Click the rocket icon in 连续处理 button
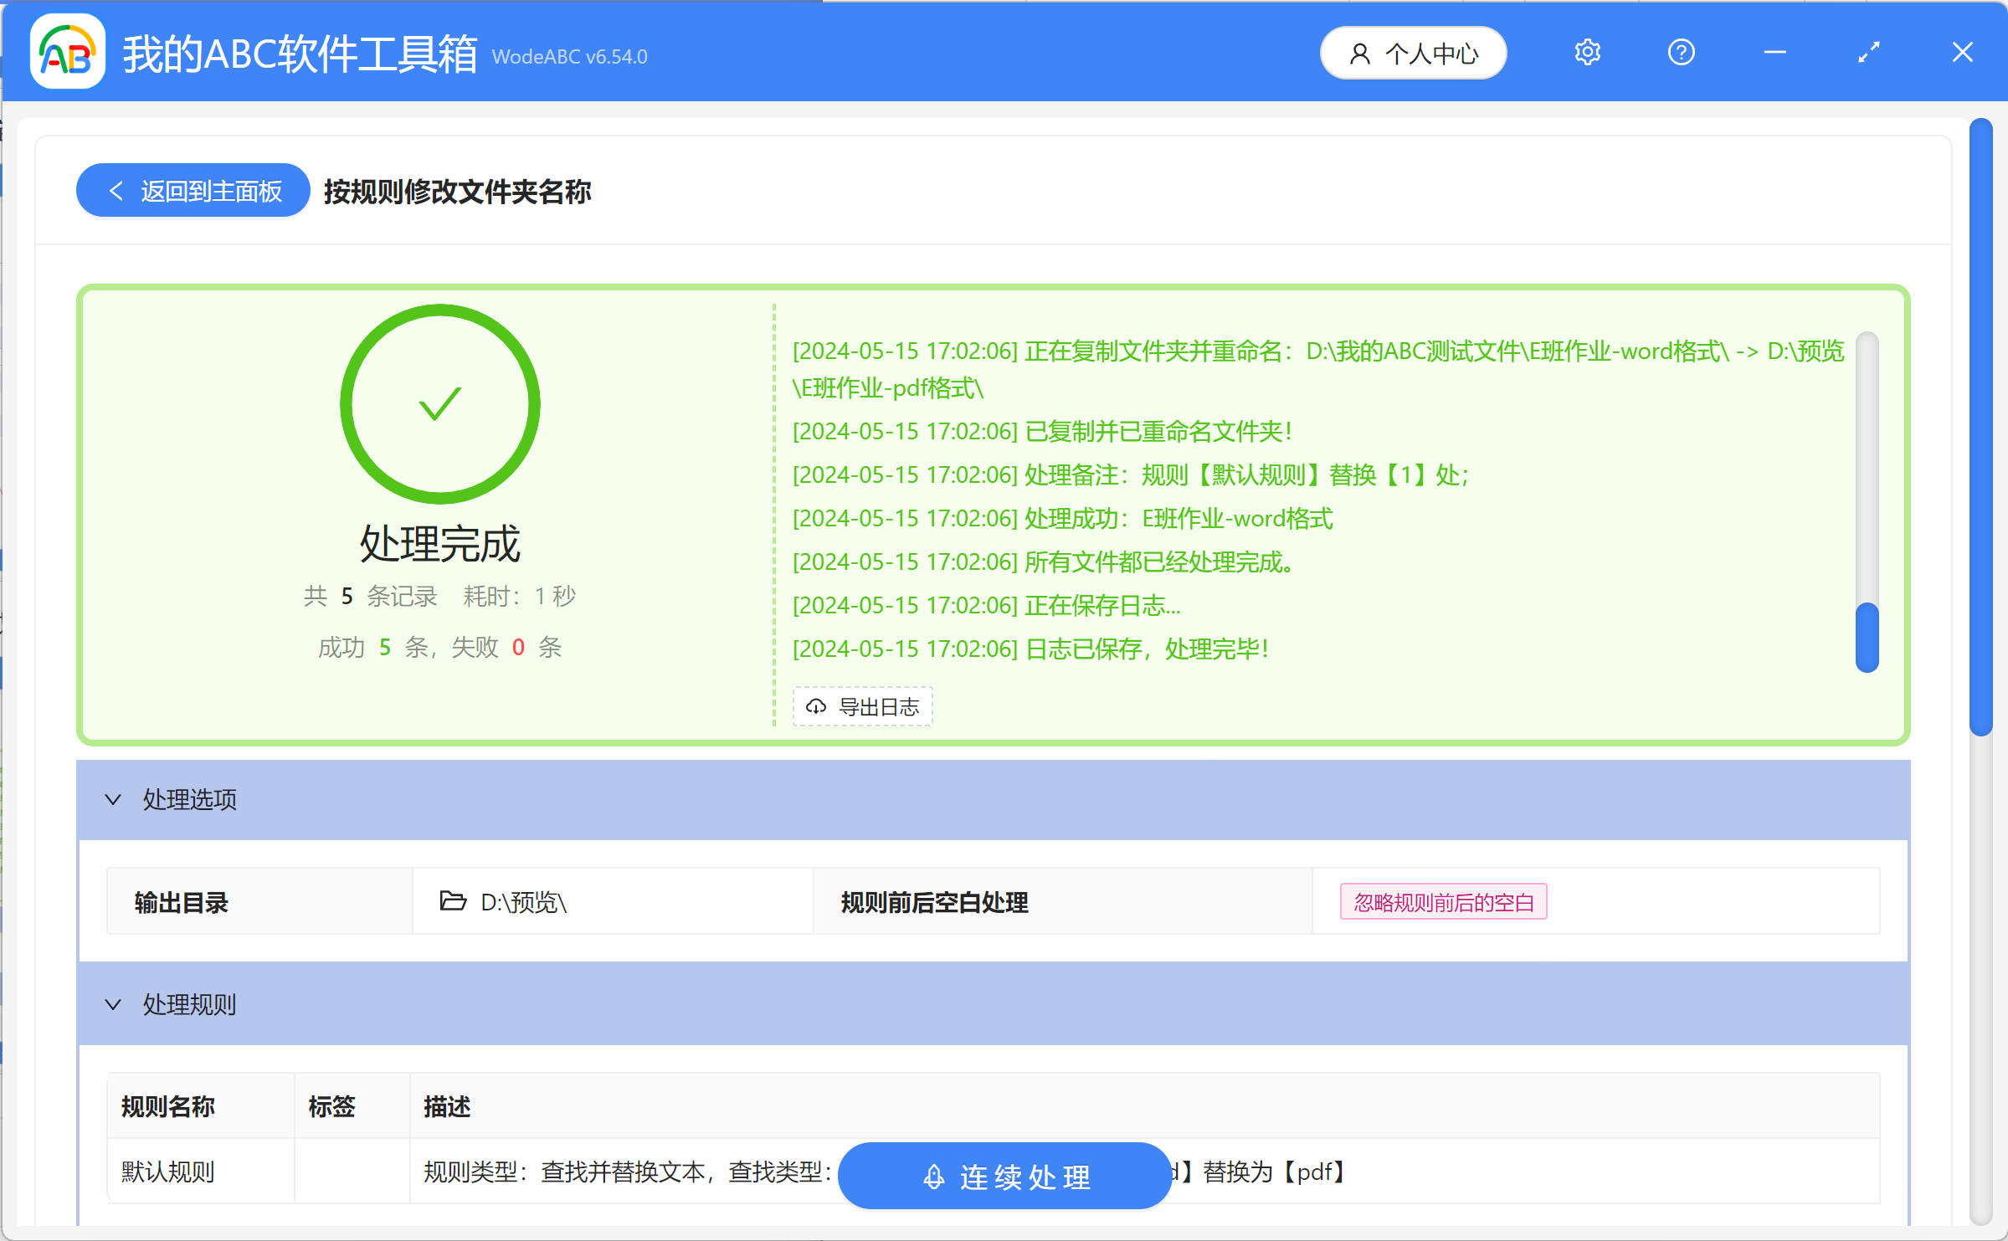Image resolution: width=2008 pixels, height=1241 pixels. pyautogui.click(x=932, y=1175)
